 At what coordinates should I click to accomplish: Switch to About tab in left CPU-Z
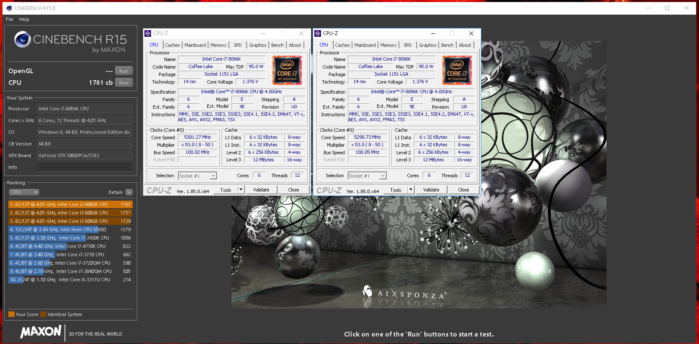[295, 45]
